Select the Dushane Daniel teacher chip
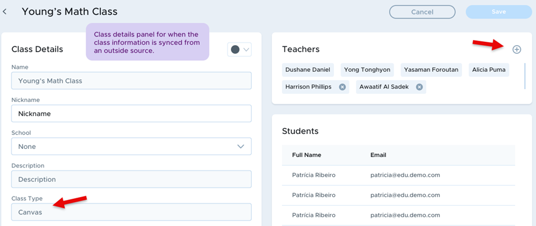Image resolution: width=536 pixels, height=226 pixels. pos(308,70)
